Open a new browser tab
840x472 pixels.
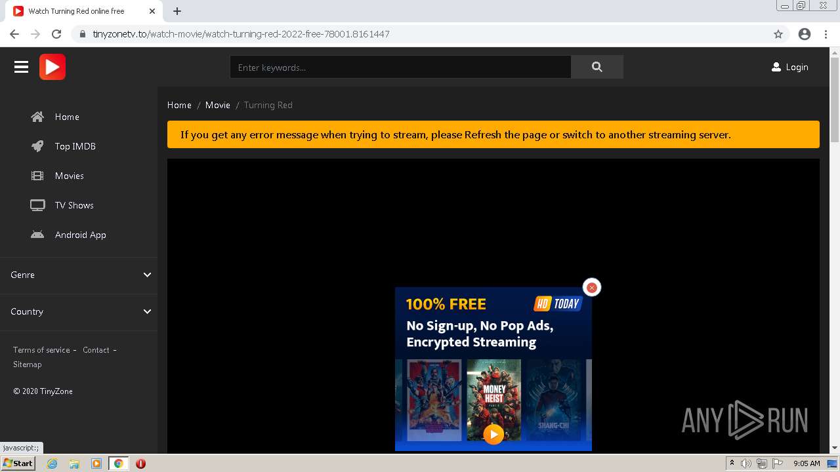[177, 11]
